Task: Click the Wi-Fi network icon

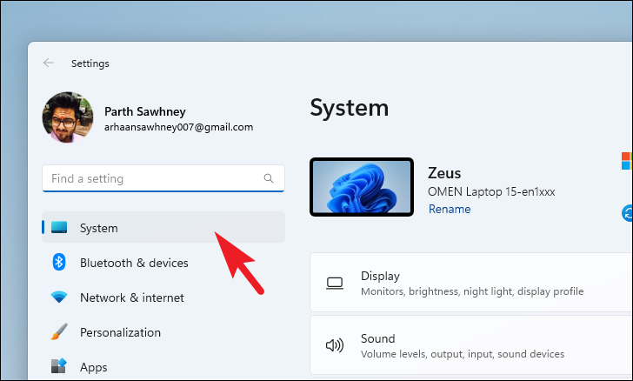Action: [x=59, y=297]
